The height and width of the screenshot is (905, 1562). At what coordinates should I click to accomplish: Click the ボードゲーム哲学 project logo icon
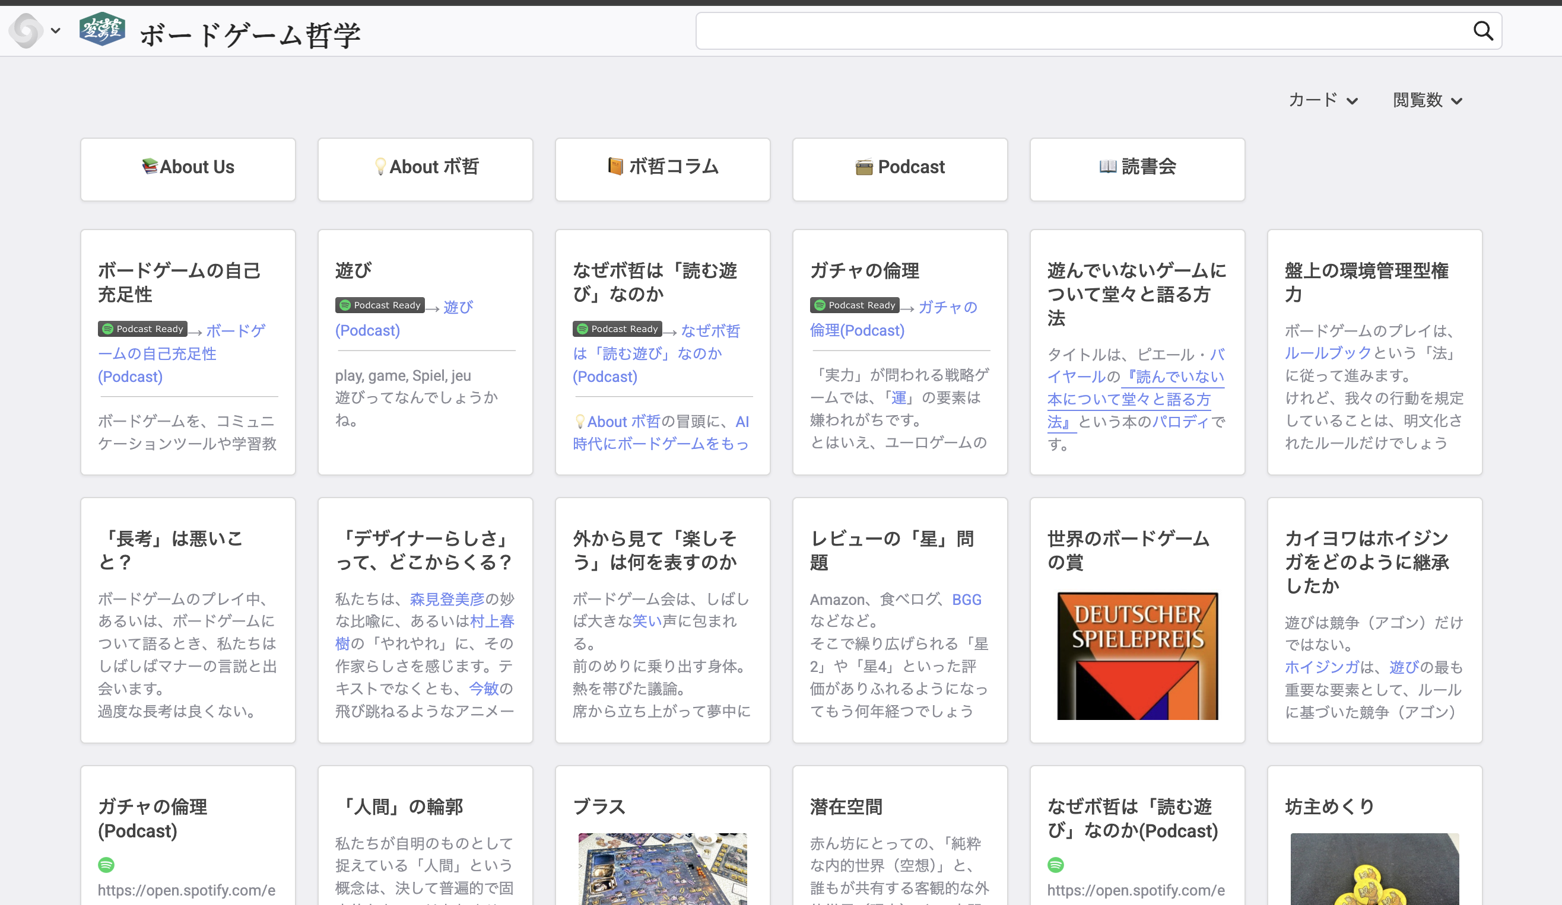coord(102,30)
